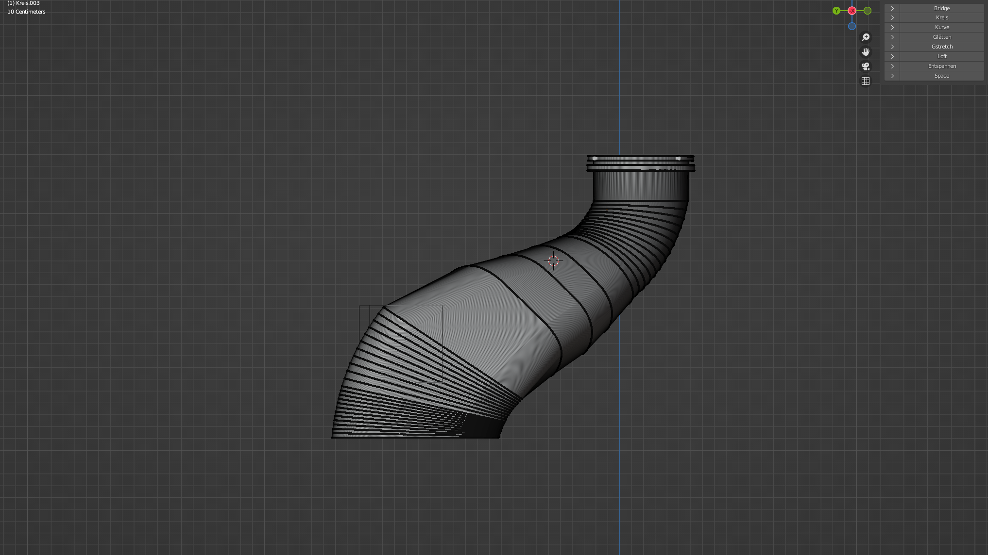Click the zoom view magnifier icon
This screenshot has width=988, height=555.
866,37
